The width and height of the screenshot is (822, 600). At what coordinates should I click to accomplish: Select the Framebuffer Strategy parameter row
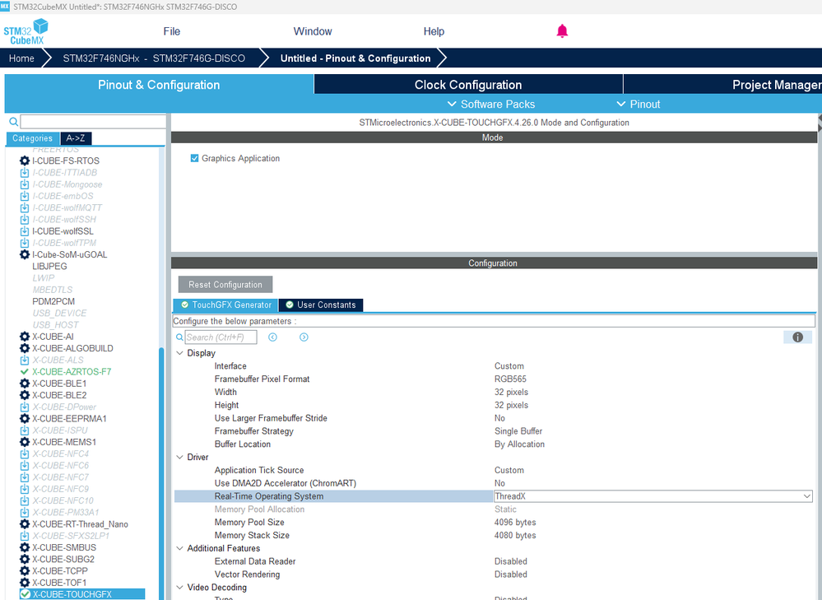(494, 431)
